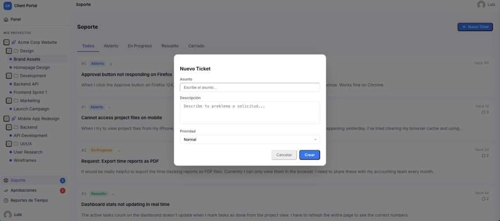Collapse the Marketing folder
Viewport: 500px width, 221px height.
[x=9, y=100]
